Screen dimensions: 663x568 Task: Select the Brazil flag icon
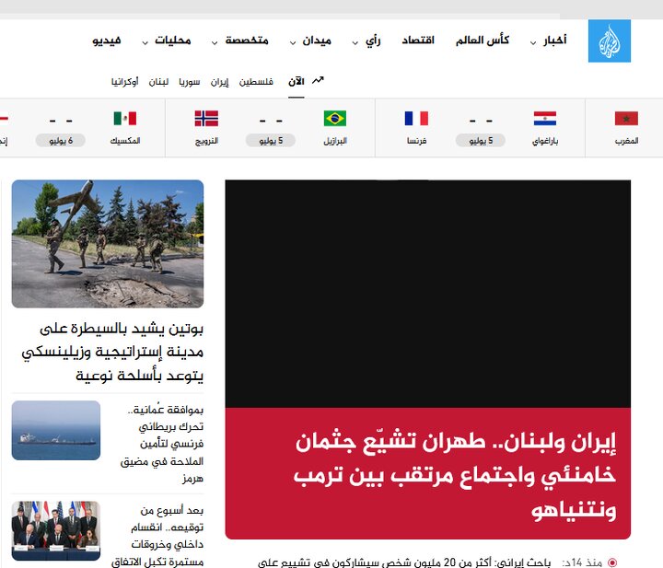click(335, 119)
